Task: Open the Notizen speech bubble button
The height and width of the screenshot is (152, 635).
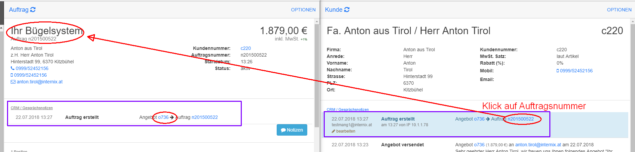Action: click(292, 130)
